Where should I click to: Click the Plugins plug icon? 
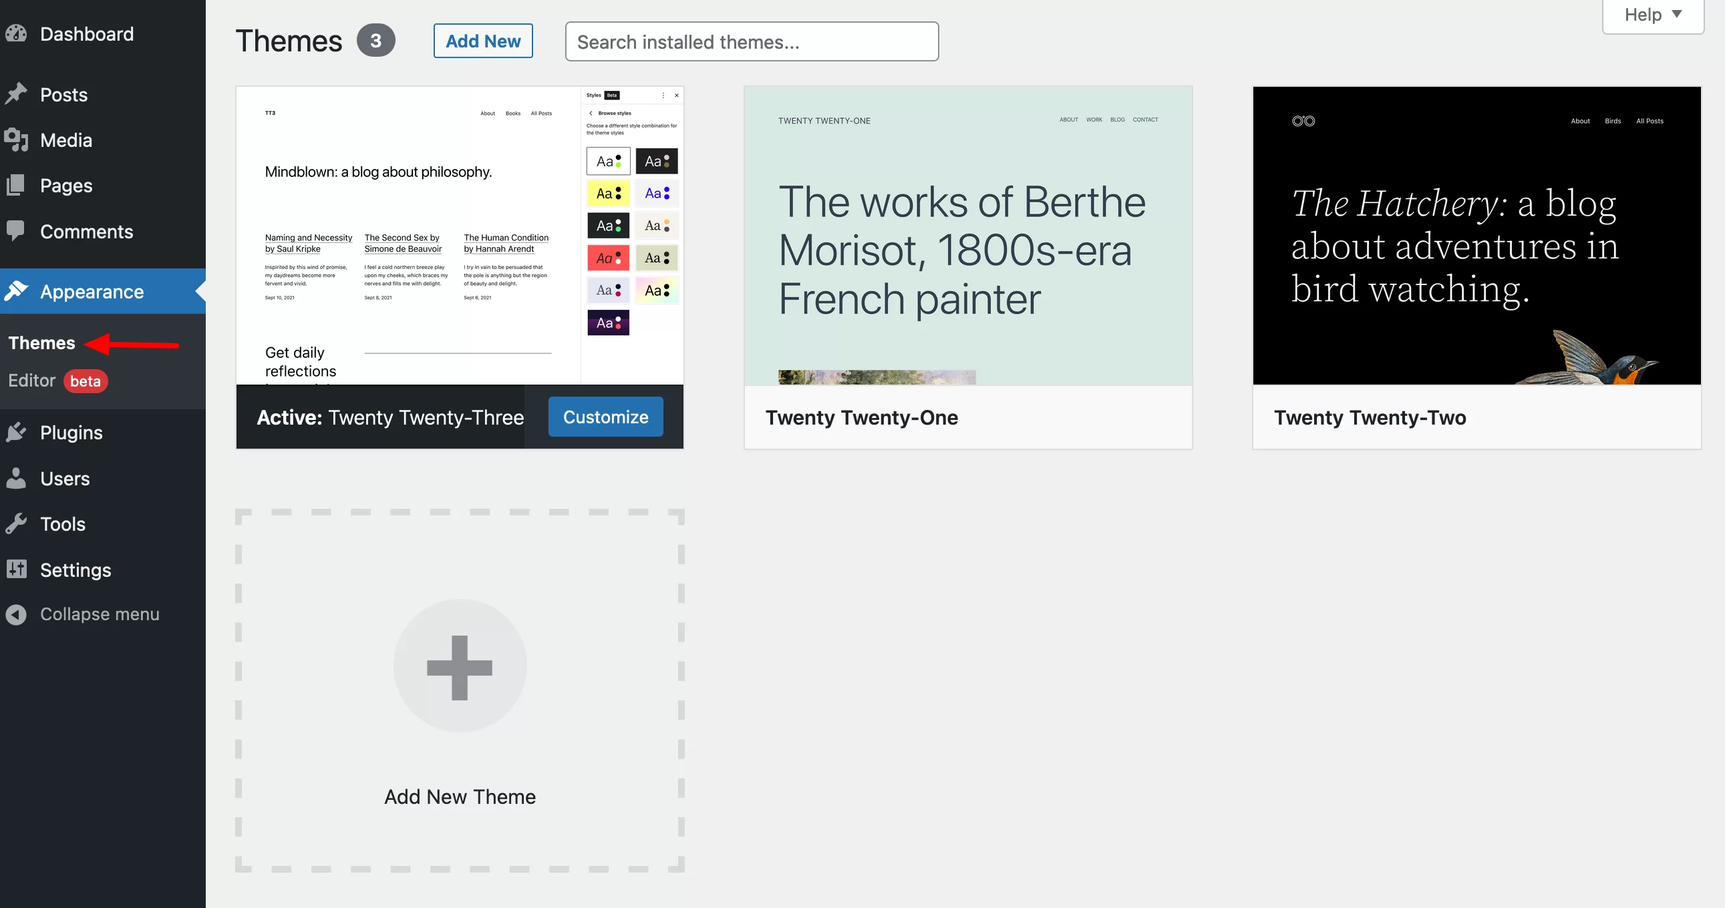click(16, 432)
